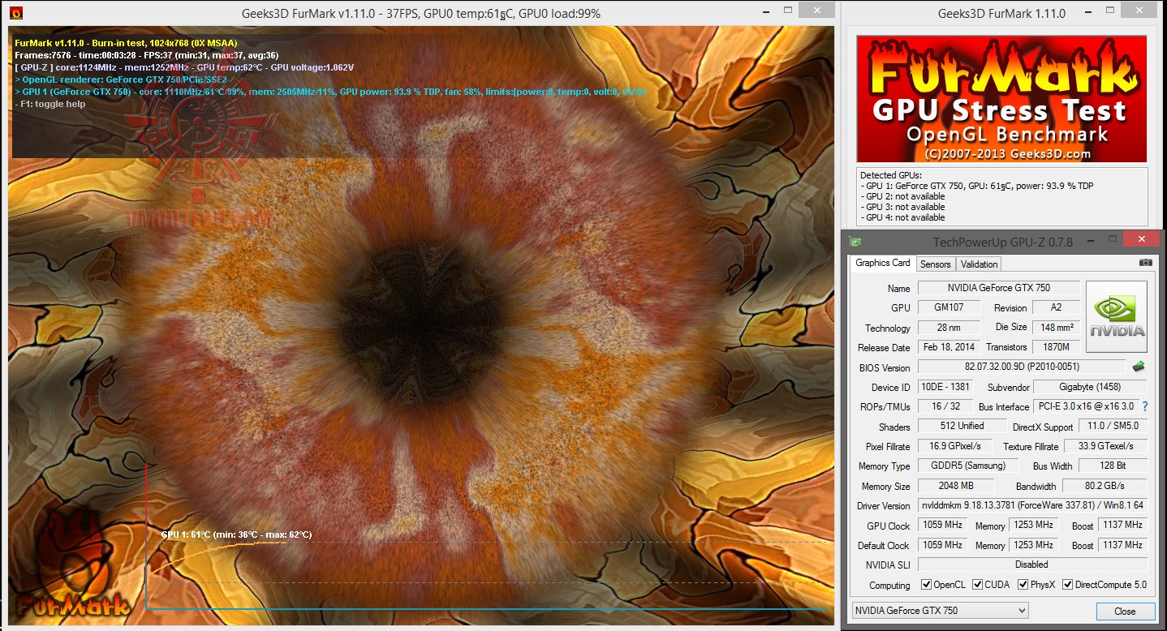Click the 'GPU 1: 61°C' temperature graph label
1167x631 pixels.
(236, 534)
